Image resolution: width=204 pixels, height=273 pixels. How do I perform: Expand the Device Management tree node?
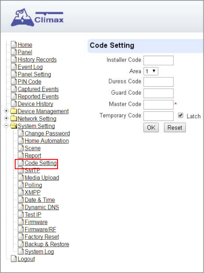coord(6,111)
